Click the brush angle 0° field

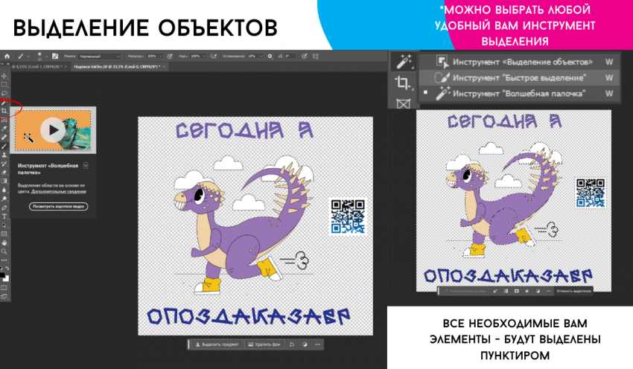pos(290,56)
